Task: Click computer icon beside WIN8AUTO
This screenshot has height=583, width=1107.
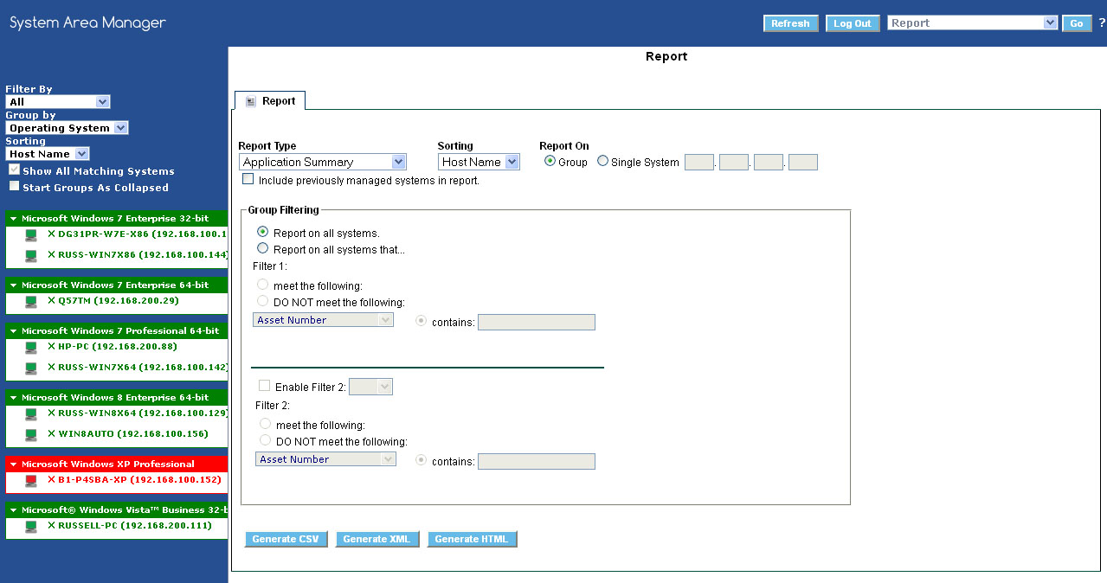Action: click(31, 434)
